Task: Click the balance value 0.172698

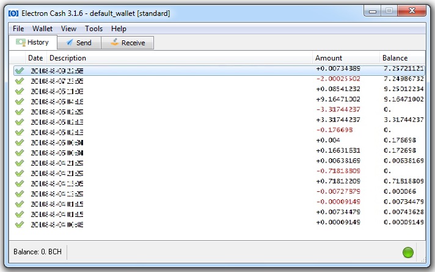Action: pyautogui.click(x=400, y=150)
